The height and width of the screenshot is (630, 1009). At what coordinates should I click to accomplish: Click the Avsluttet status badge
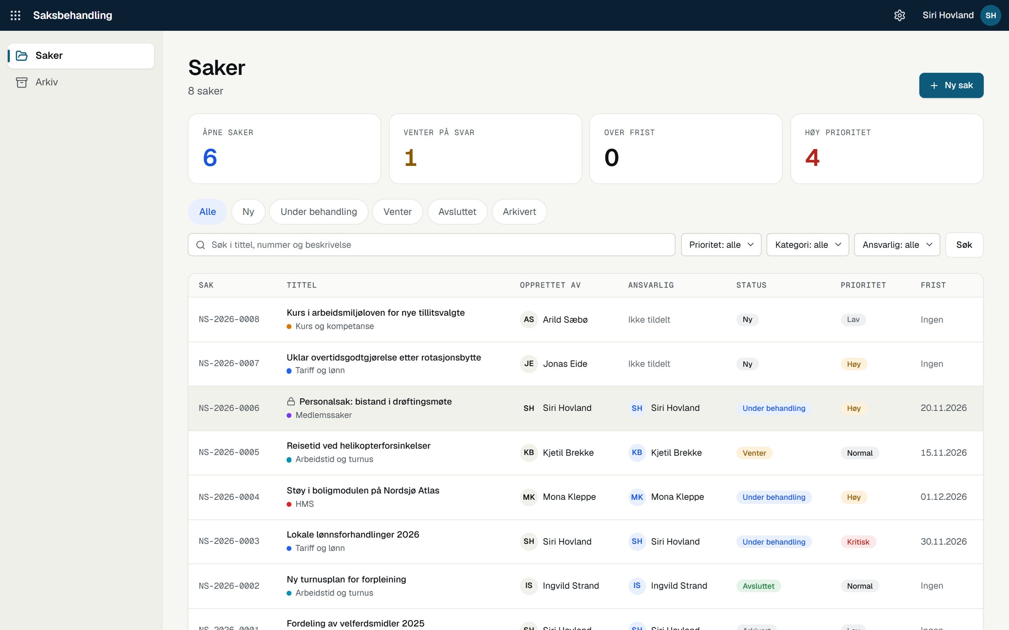pyautogui.click(x=758, y=586)
